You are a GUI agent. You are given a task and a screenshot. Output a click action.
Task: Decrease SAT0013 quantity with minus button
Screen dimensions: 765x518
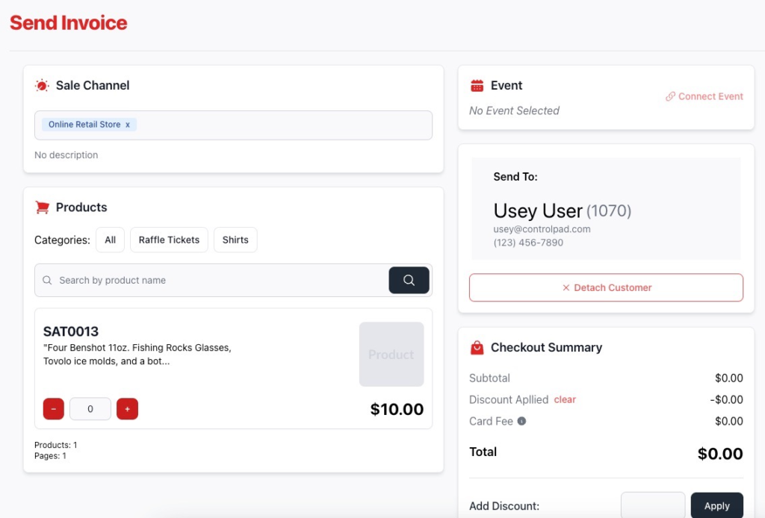click(x=54, y=409)
